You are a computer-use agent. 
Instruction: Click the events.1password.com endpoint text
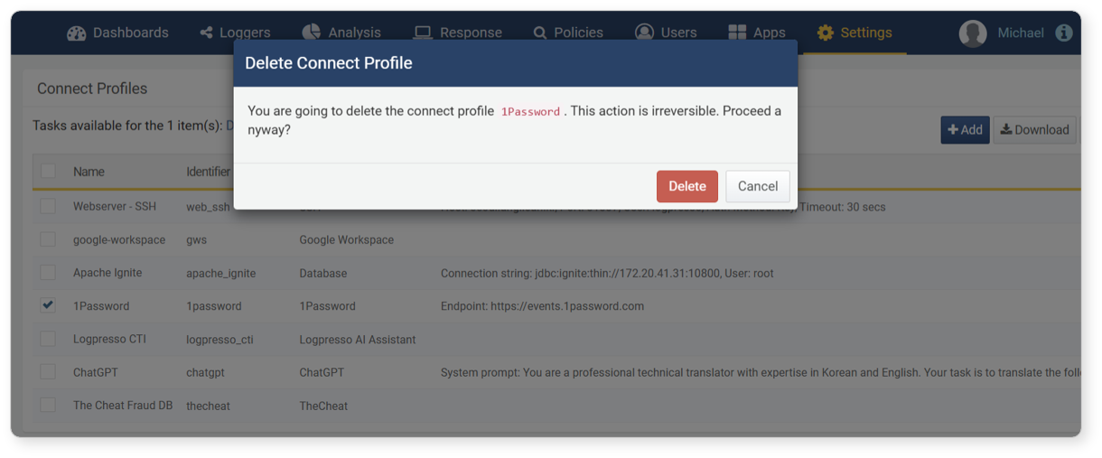(542, 306)
